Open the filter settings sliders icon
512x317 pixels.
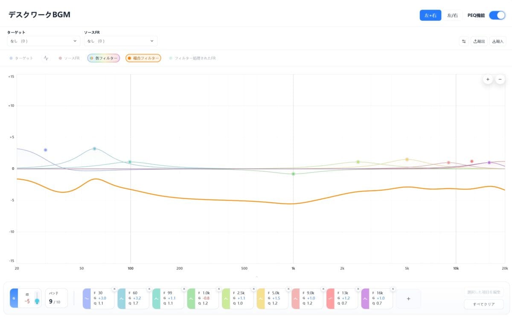(x=464, y=41)
